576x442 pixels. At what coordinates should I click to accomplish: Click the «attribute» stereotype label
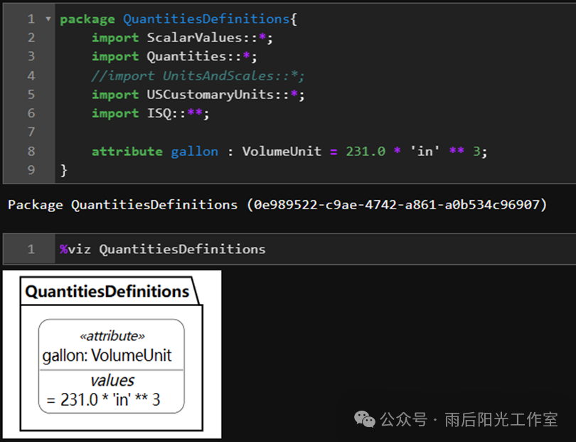tap(112, 336)
